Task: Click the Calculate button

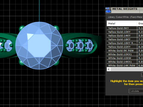Action: [x=136, y=91]
